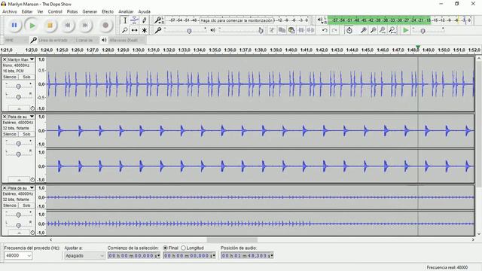Screen dimensions: 482x271
Task: Click the Paste clipboard icon
Action: click(x=291, y=30)
